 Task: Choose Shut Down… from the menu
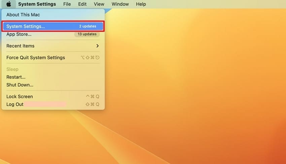pyautogui.click(x=53, y=85)
